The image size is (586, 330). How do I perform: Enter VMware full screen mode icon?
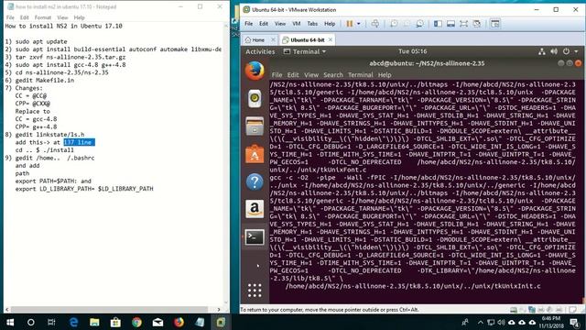pos(464,24)
